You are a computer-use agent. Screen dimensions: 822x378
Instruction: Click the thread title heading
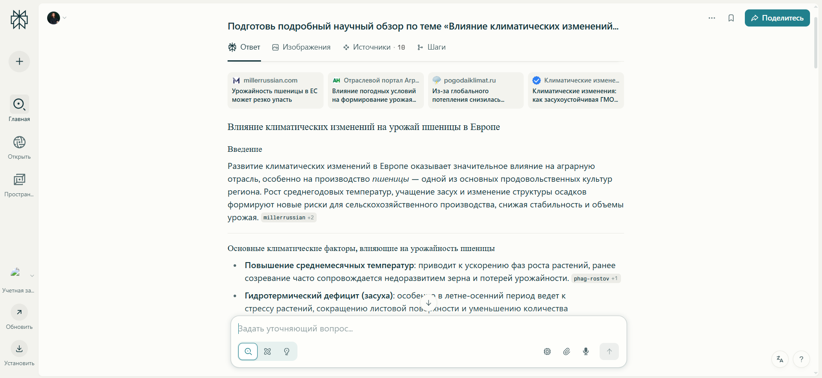click(x=423, y=26)
